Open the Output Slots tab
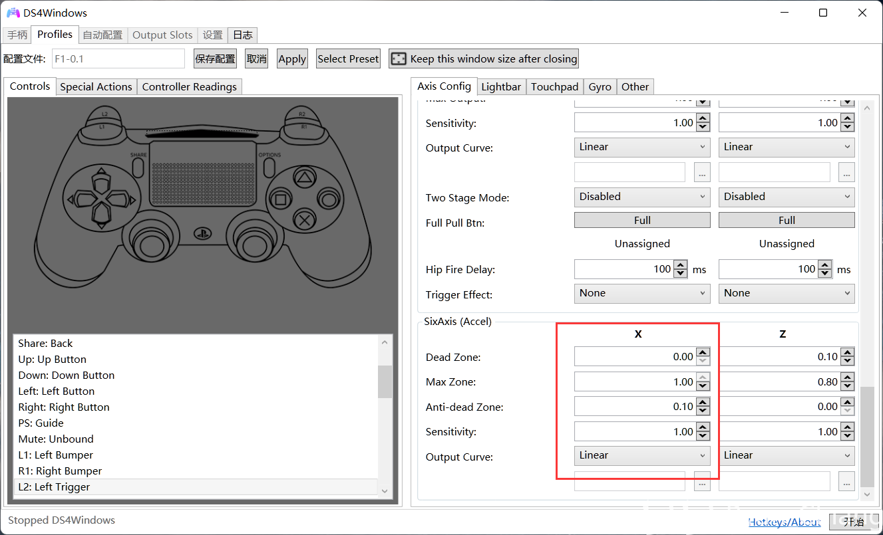The height and width of the screenshot is (535, 883). coord(162,35)
